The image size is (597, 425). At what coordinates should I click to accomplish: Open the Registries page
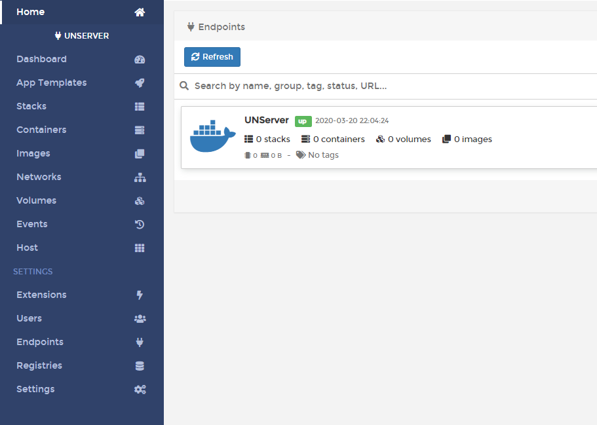pos(82,365)
